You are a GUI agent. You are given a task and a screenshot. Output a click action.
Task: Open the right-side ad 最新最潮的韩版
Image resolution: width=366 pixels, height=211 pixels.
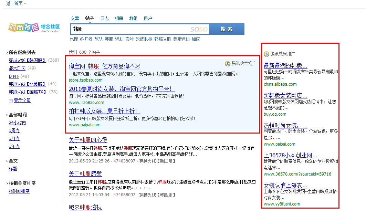pos(285,65)
